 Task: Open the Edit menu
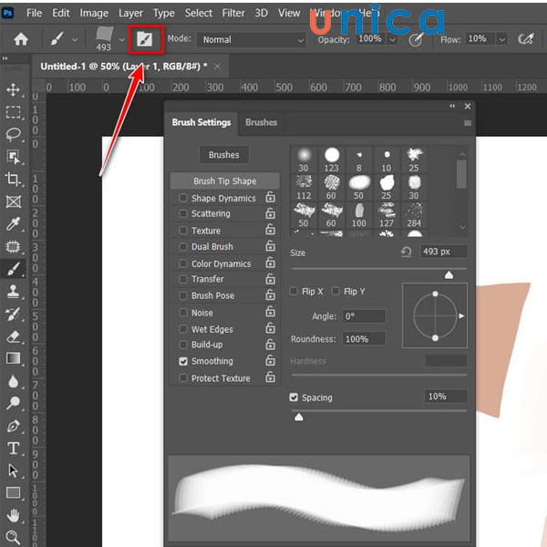[x=61, y=14]
